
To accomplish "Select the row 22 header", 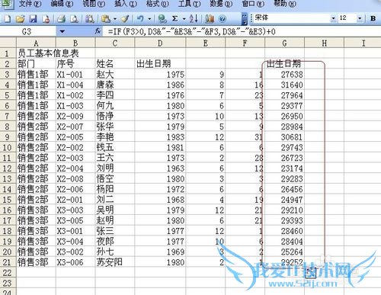I will pos(8,273).
